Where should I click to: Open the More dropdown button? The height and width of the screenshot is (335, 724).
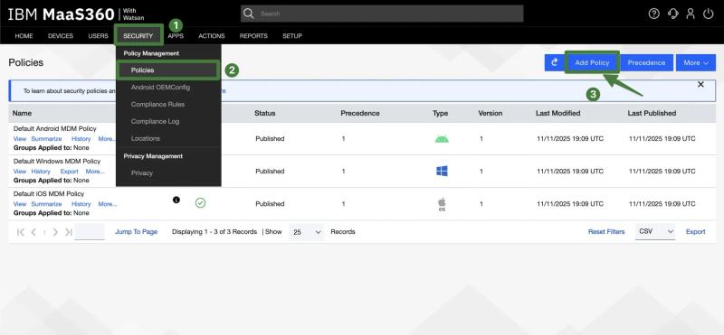(696, 62)
